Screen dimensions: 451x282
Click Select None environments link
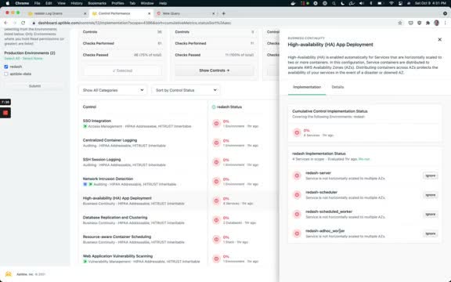pos(33,59)
